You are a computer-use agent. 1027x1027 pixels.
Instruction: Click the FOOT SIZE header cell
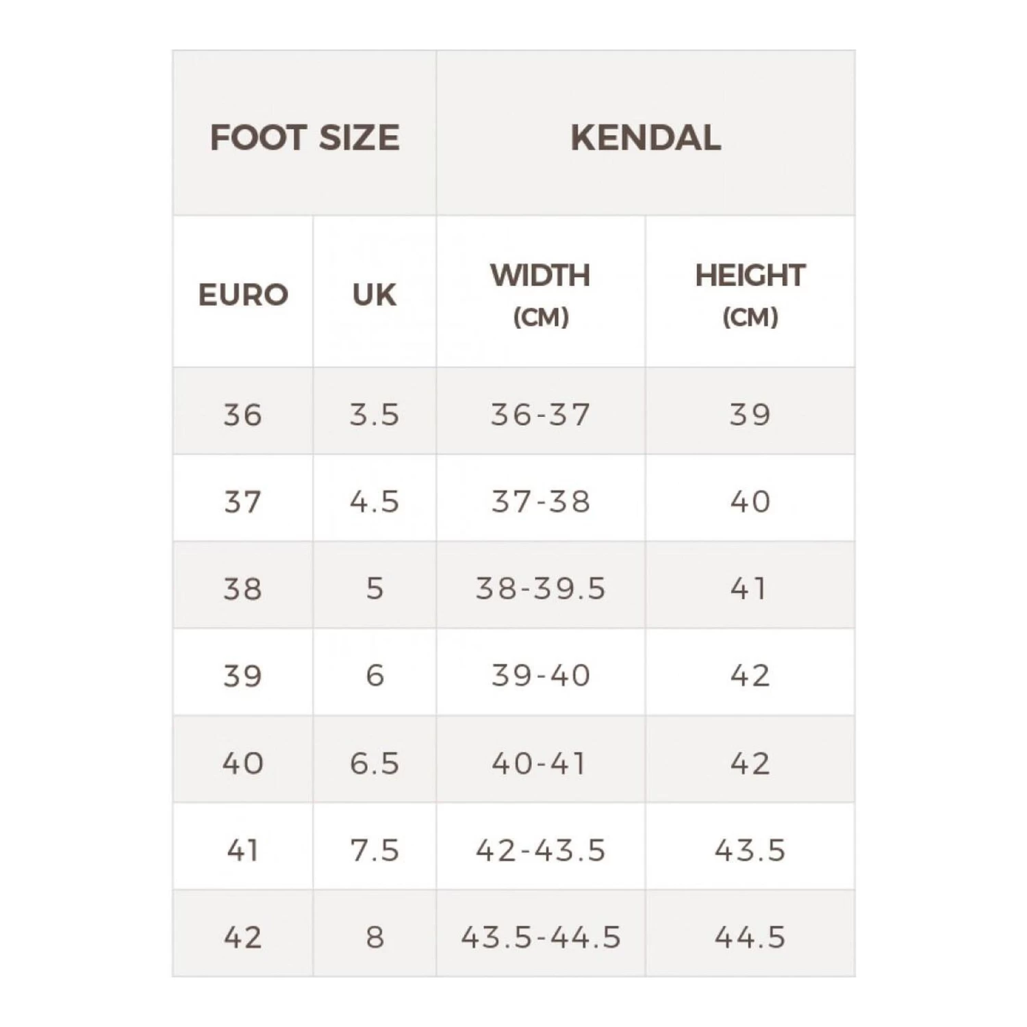coord(305,137)
